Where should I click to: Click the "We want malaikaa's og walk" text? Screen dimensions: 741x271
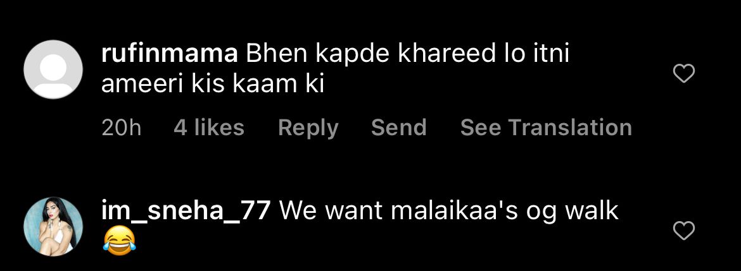click(449, 212)
